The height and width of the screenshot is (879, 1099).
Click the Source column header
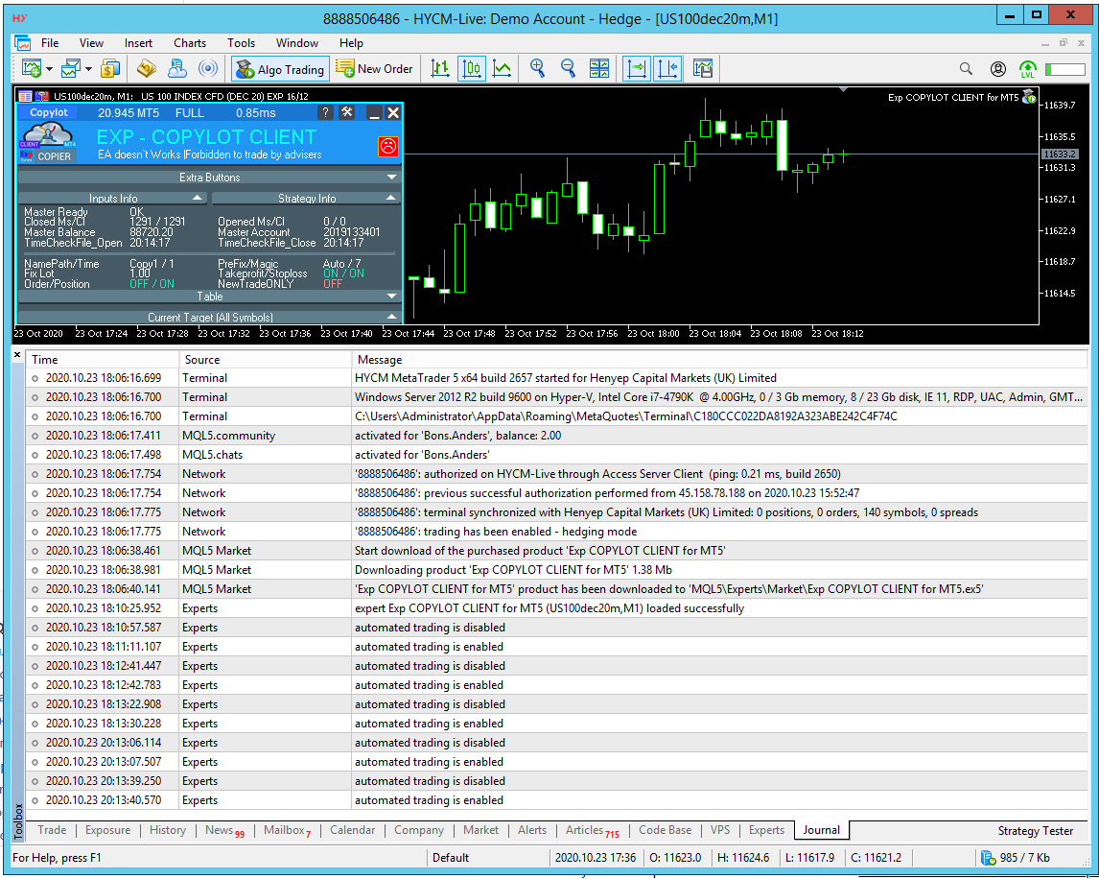pos(266,359)
